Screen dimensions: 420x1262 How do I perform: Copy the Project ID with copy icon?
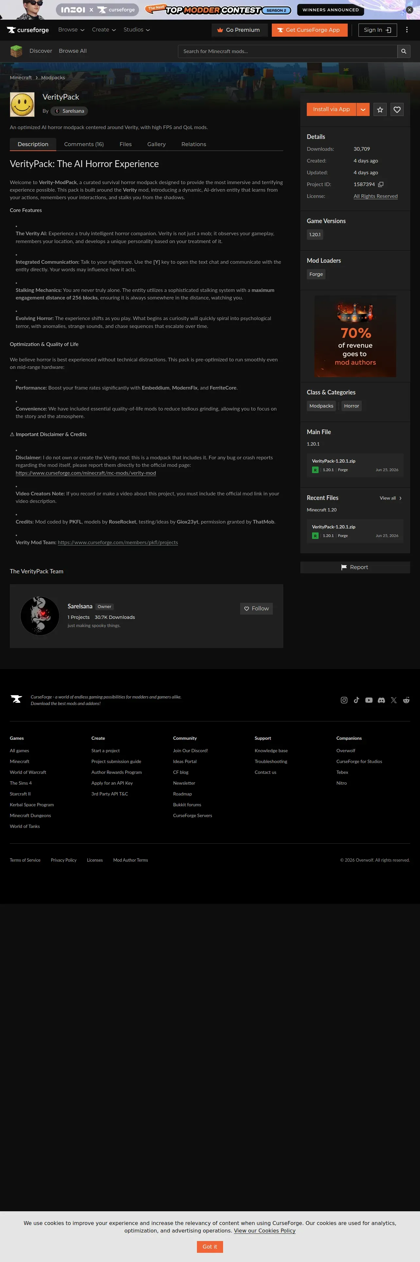pyautogui.click(x=381, y=184)
